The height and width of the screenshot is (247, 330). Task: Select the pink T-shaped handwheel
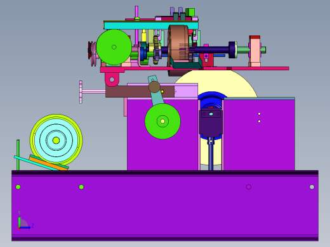click(81, 92)
